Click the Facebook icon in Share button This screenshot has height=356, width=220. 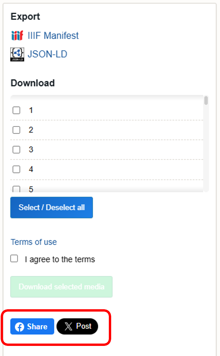(x=19, y=327)
